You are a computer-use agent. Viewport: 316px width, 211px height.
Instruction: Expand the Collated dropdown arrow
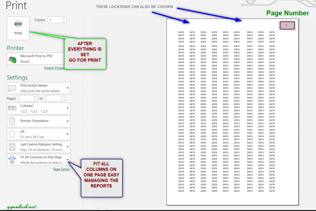[x=68, y=108]
